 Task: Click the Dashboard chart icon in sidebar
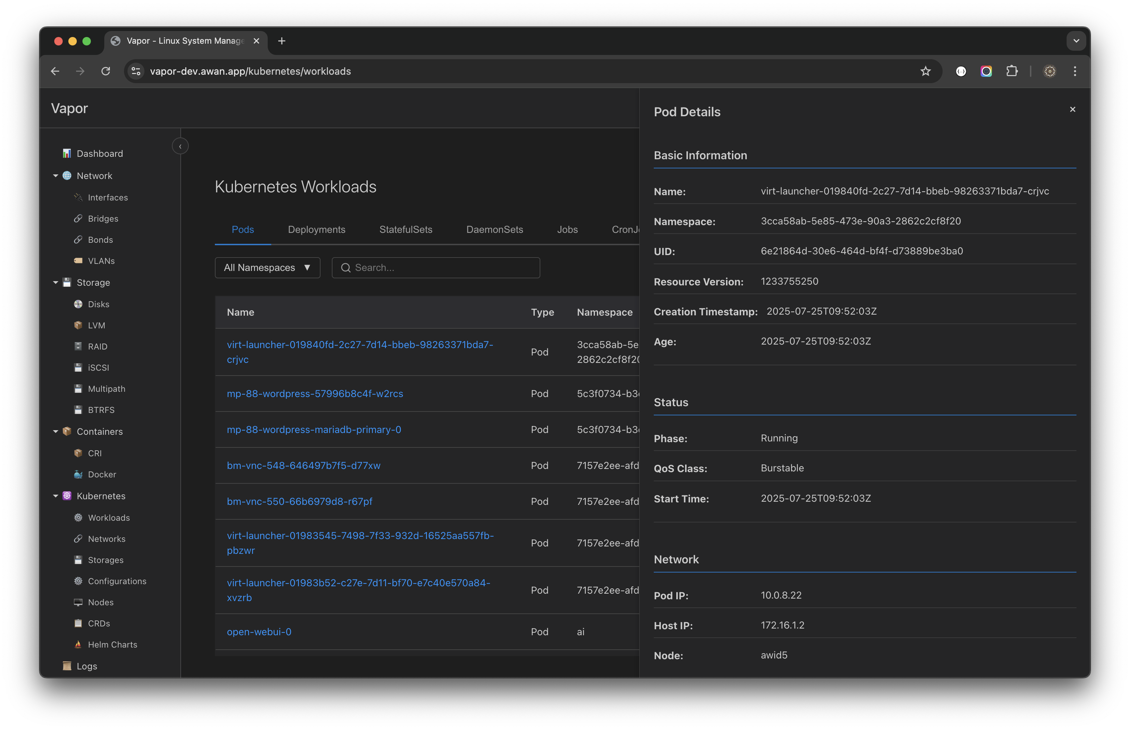(x=67, y=154)
